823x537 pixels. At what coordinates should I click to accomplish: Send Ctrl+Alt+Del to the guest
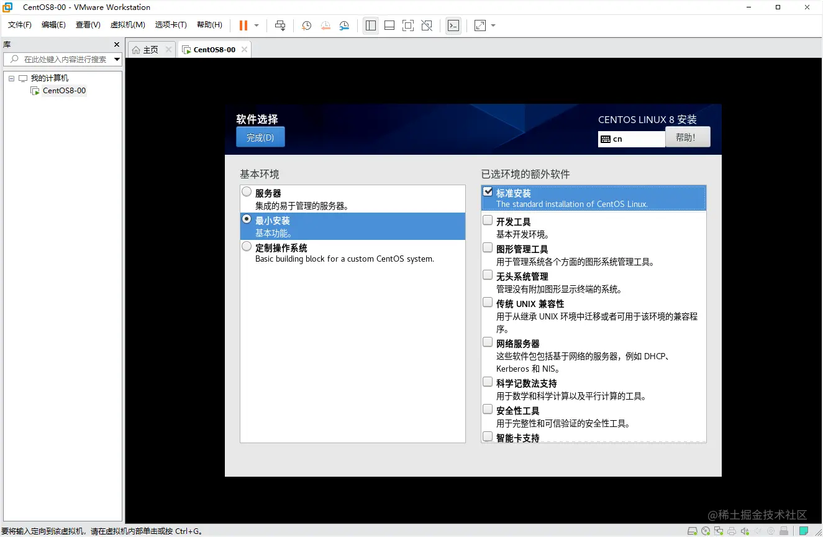[280, 25]
